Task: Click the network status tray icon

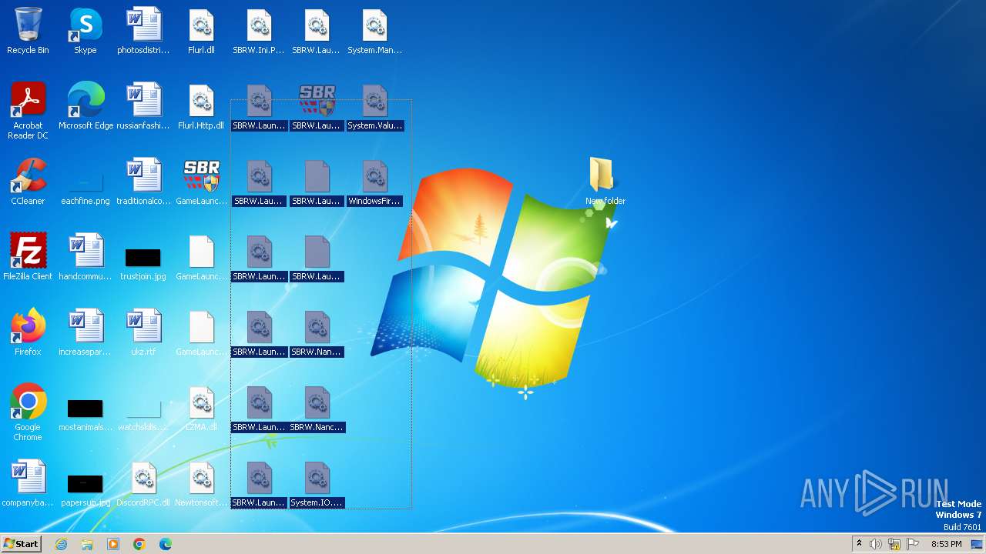Action: pyautogui.click(x=894, y=544)
